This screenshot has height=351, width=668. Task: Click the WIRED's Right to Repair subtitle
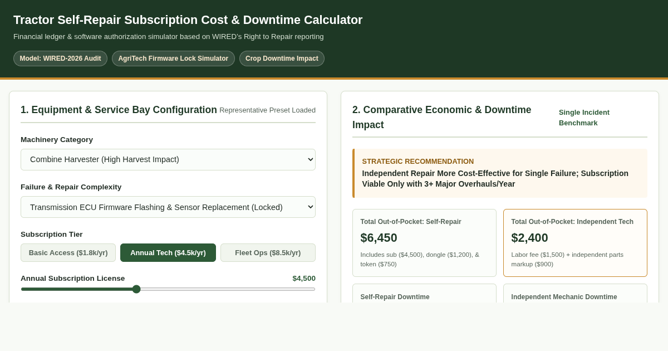168,37
